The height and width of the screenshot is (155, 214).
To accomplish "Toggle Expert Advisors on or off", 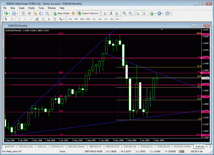I will (x=88, y=13).
